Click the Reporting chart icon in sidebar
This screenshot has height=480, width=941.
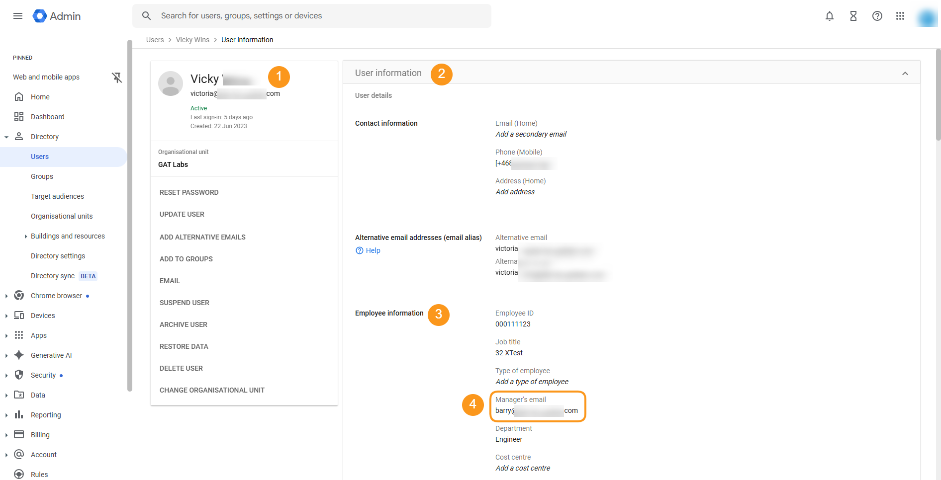click(18, 414)
